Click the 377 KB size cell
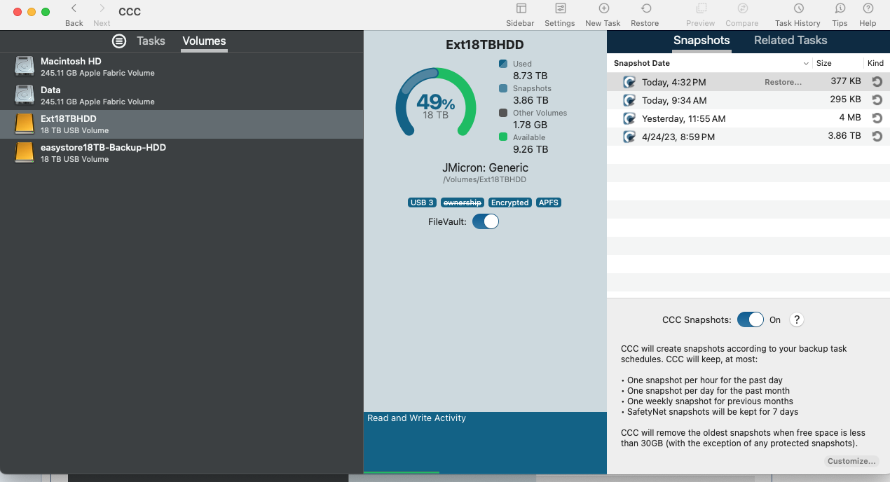Viewport: 890px width, 482px height. click(846, 81)
